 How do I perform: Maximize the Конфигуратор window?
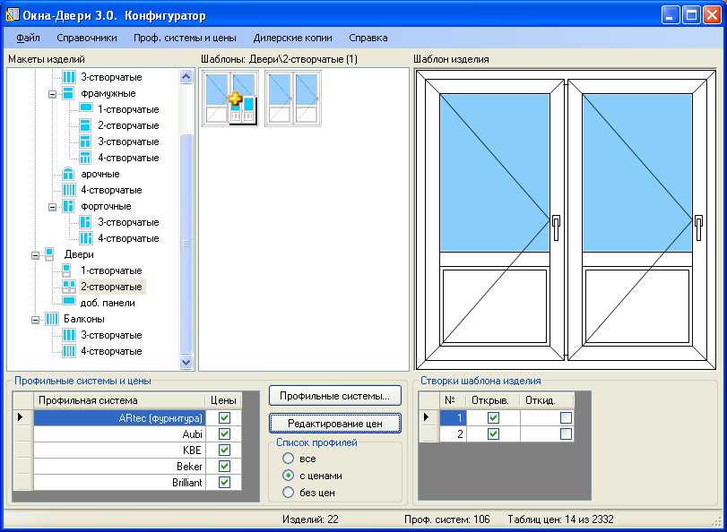point(691,15)
